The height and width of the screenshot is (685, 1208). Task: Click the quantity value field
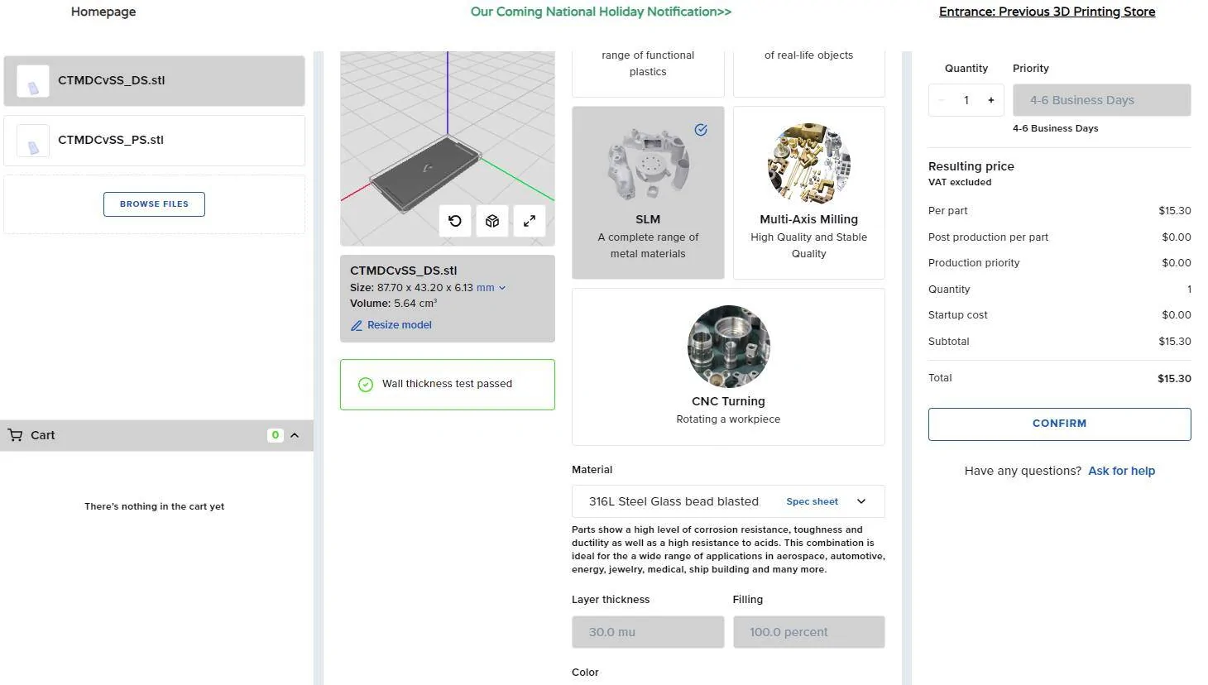966,100
